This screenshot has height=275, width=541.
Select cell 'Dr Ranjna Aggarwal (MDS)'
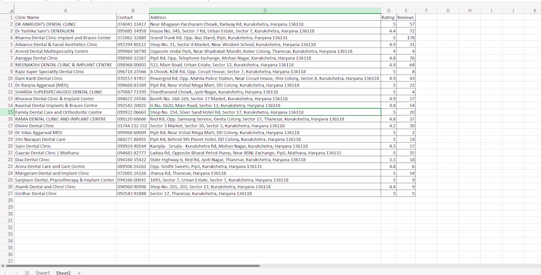65,85
